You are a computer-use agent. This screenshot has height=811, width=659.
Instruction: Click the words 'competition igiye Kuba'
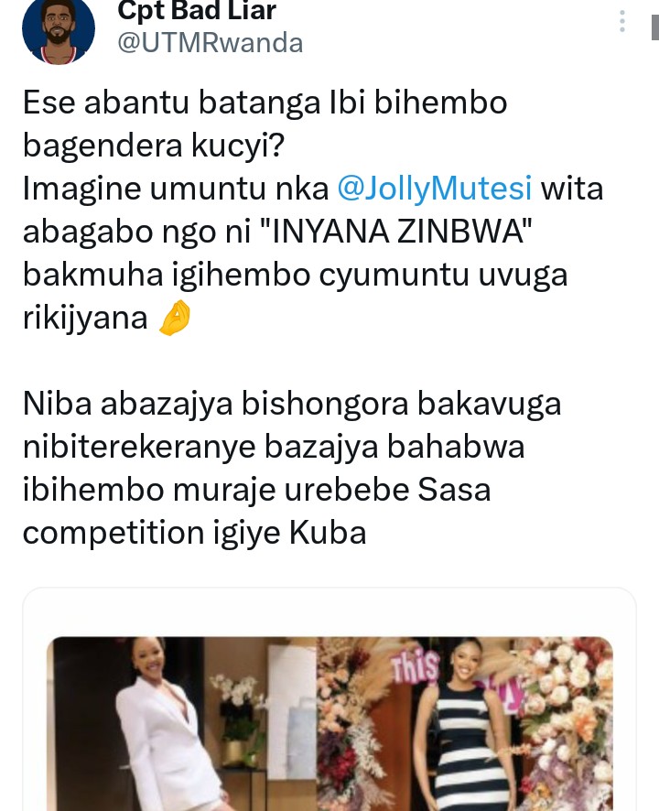point(194,533)
